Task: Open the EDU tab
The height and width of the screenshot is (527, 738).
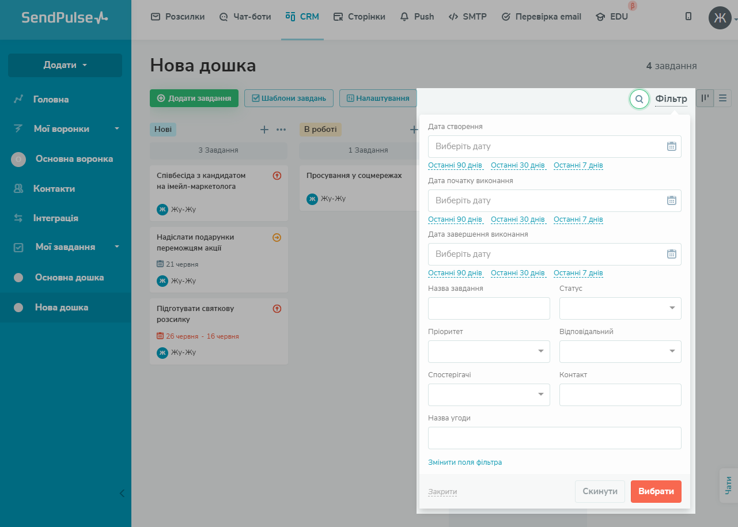Action: [x=612, y=17]
